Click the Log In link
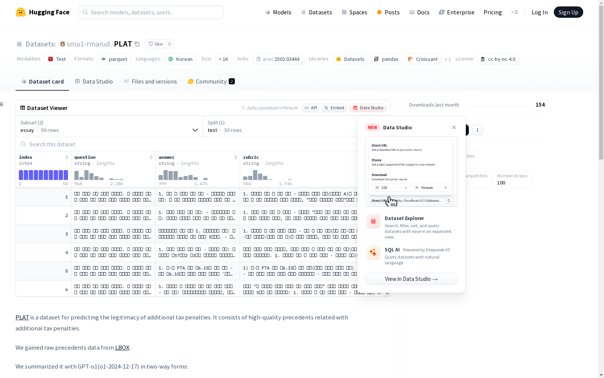The height and width of the screenshot is (378, 604). pyautogui.click(x=539, y=12)
